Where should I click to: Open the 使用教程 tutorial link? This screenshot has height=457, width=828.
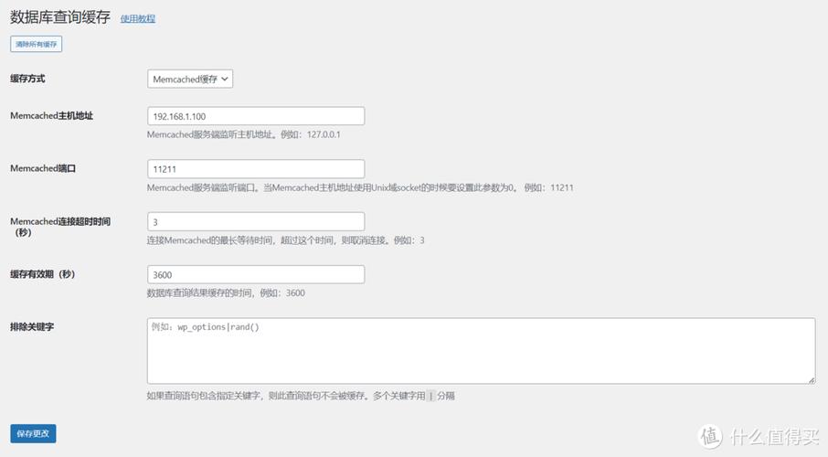click(x=138, y=18)
